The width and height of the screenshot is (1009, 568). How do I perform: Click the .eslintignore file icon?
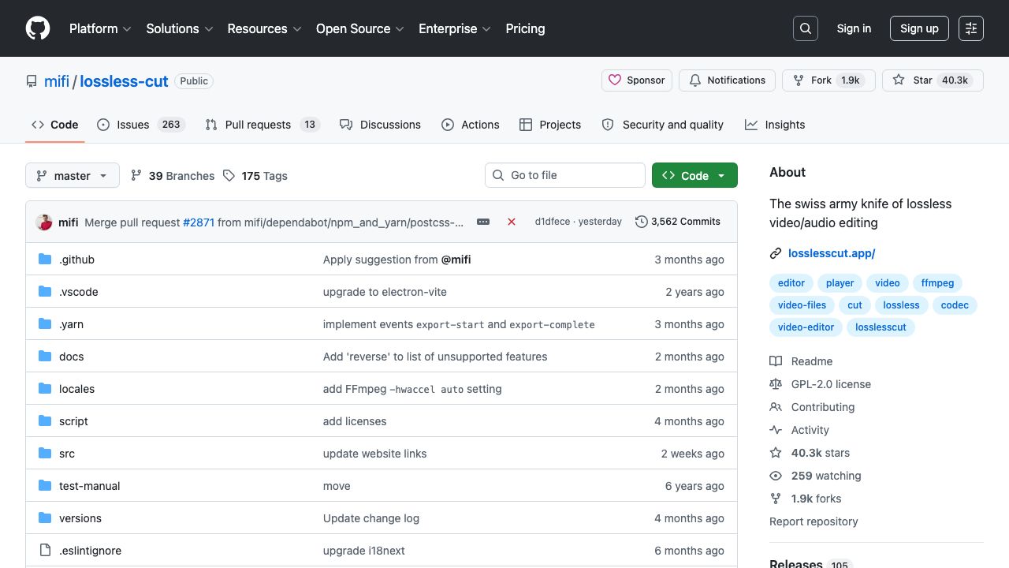pos(45,551)
